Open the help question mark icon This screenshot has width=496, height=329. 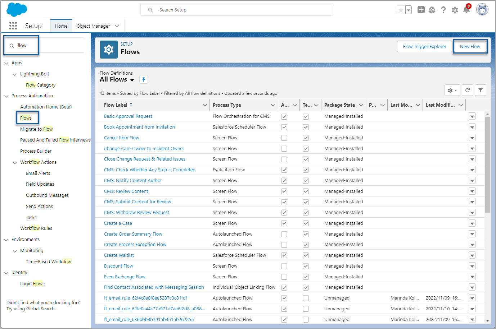click(443, 10)
